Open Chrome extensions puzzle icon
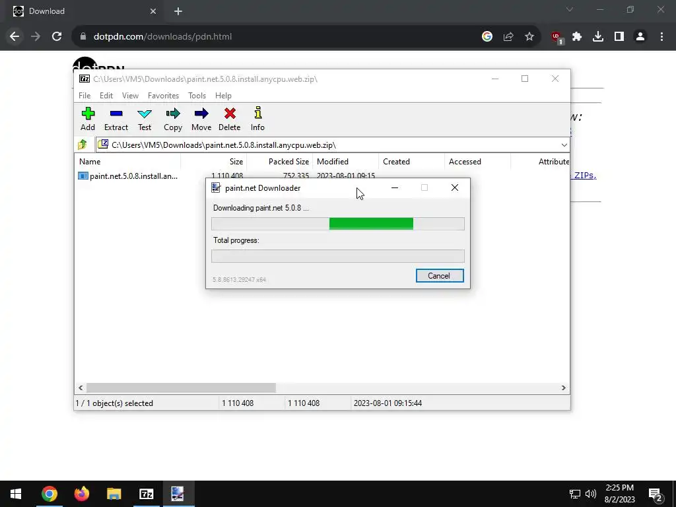 577,37
